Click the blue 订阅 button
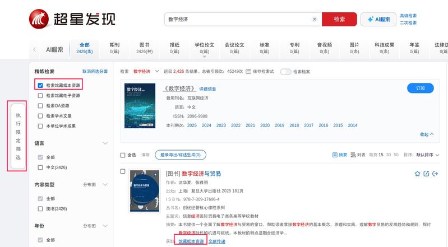 coord(420,88)
